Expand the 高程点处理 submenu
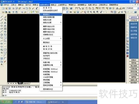Screen dimensions: 139x104 [51, 22]
